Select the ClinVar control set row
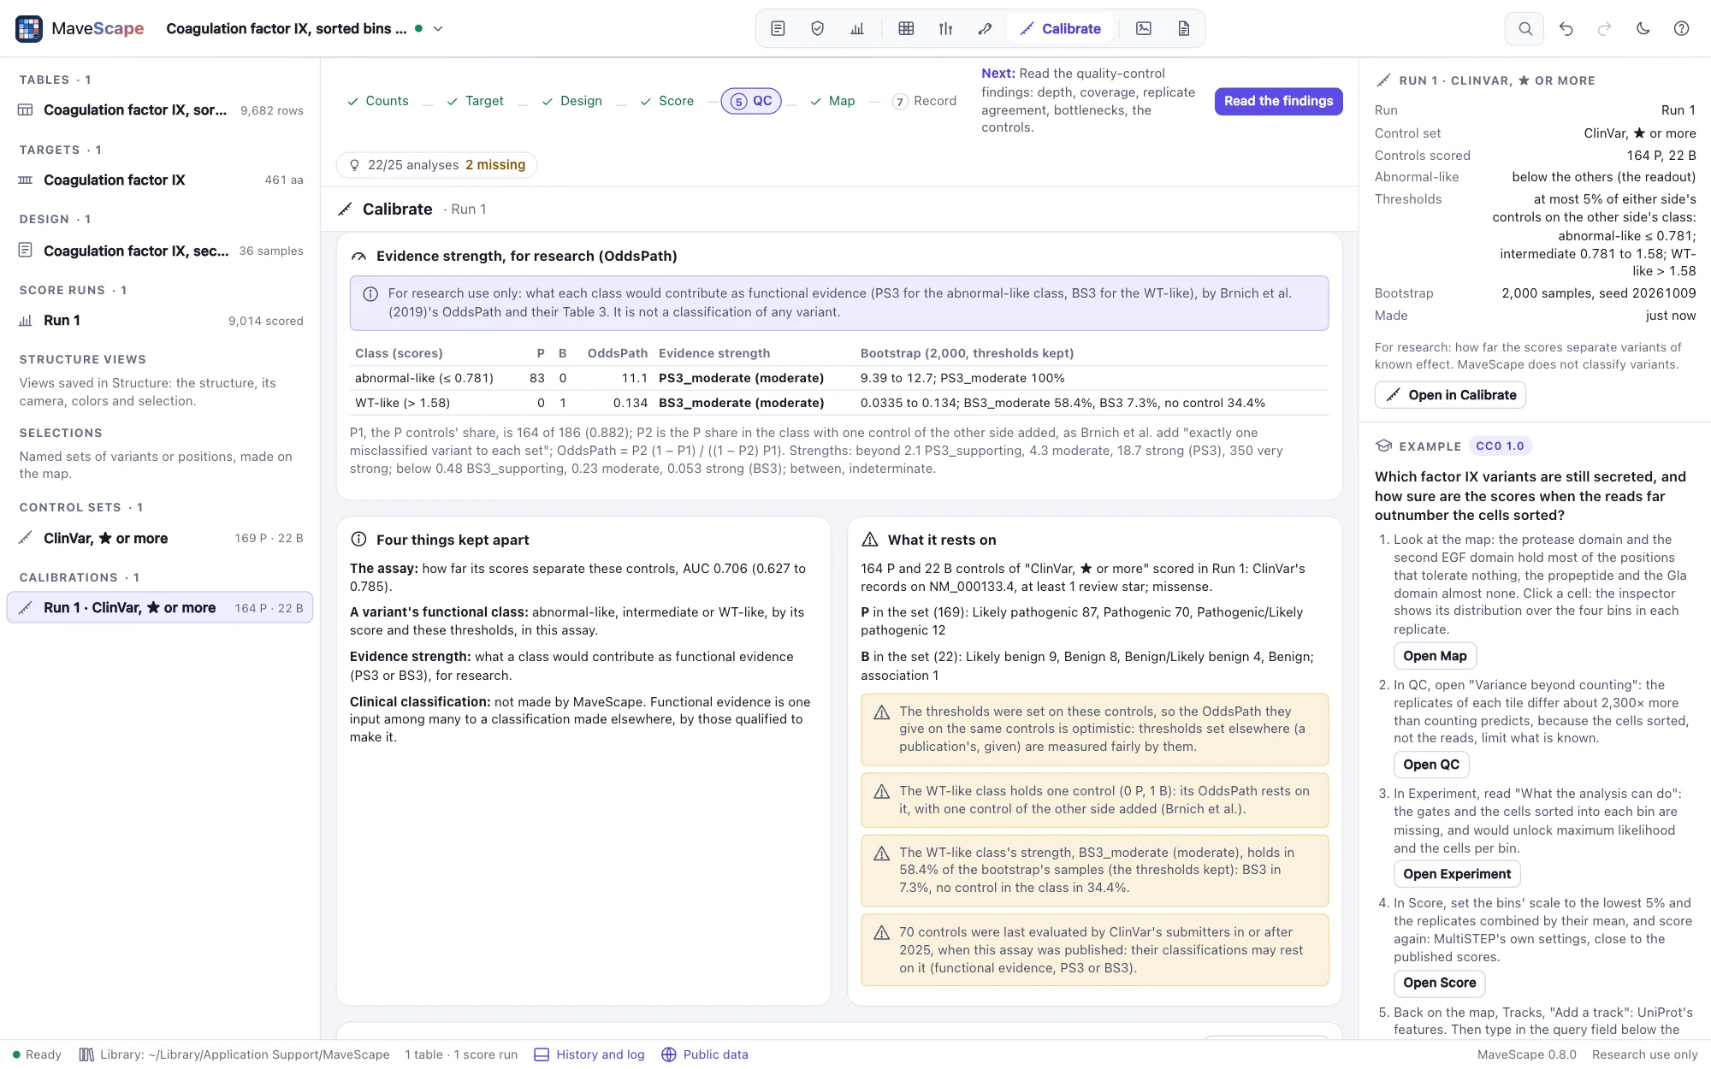 [x=160, y=538]
